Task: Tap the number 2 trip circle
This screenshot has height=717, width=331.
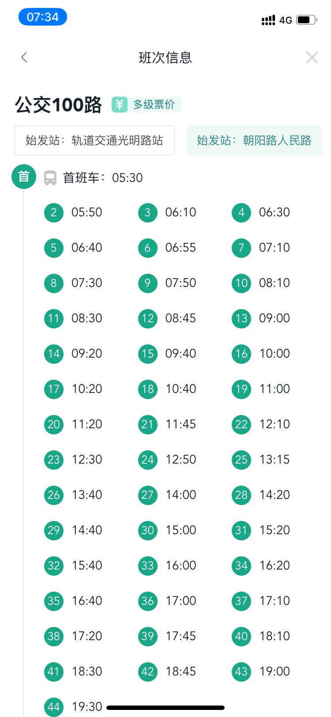Action: tap(54, 212)
